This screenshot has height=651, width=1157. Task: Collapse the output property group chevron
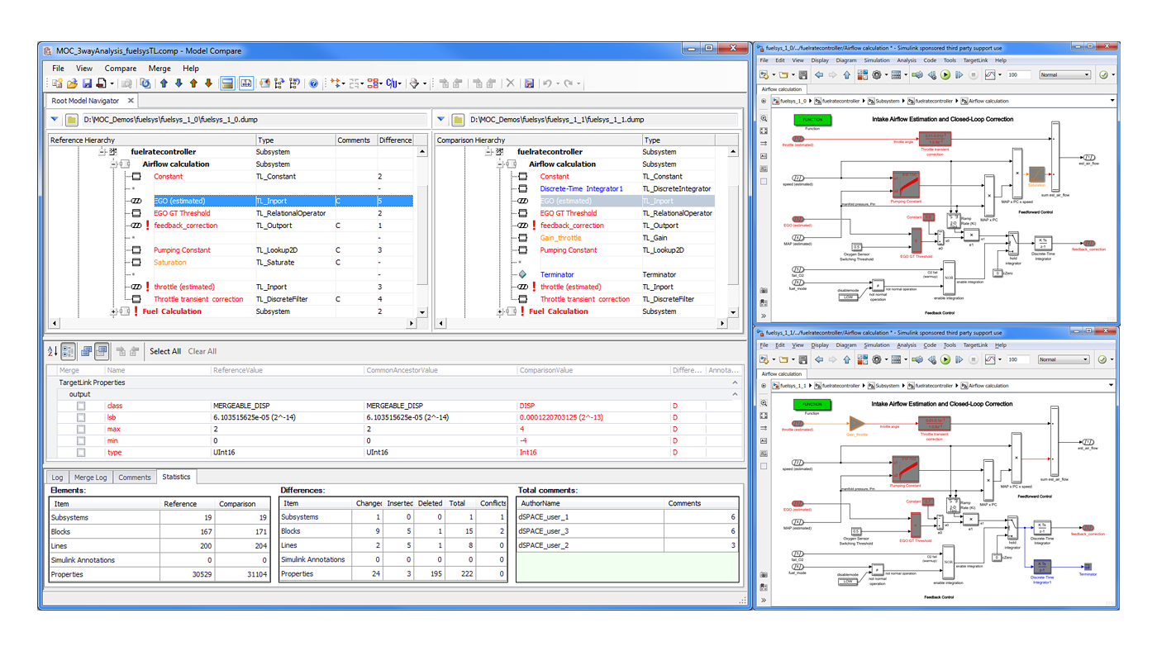click(735, 395)
